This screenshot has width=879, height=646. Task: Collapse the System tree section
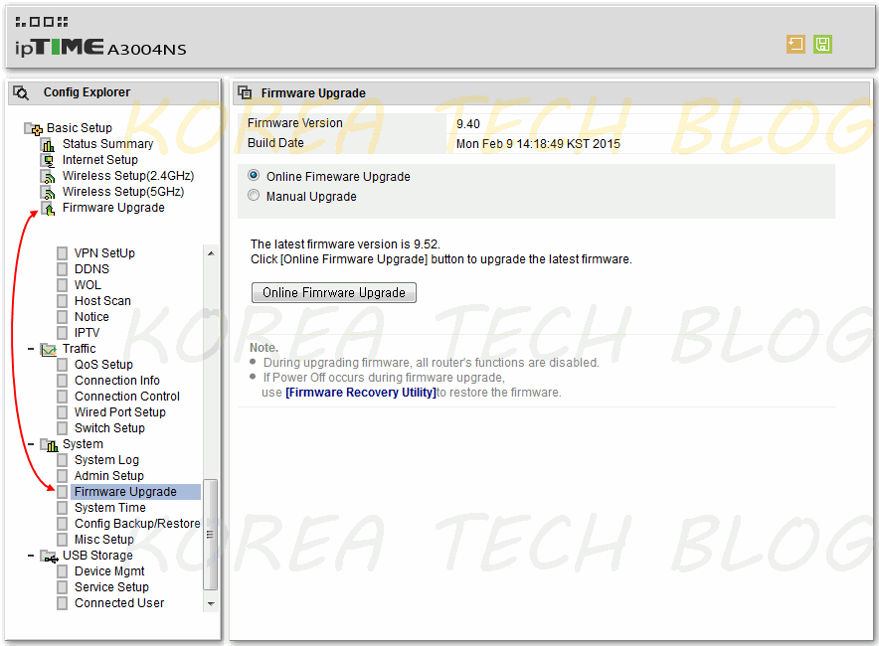click(31, 443)
